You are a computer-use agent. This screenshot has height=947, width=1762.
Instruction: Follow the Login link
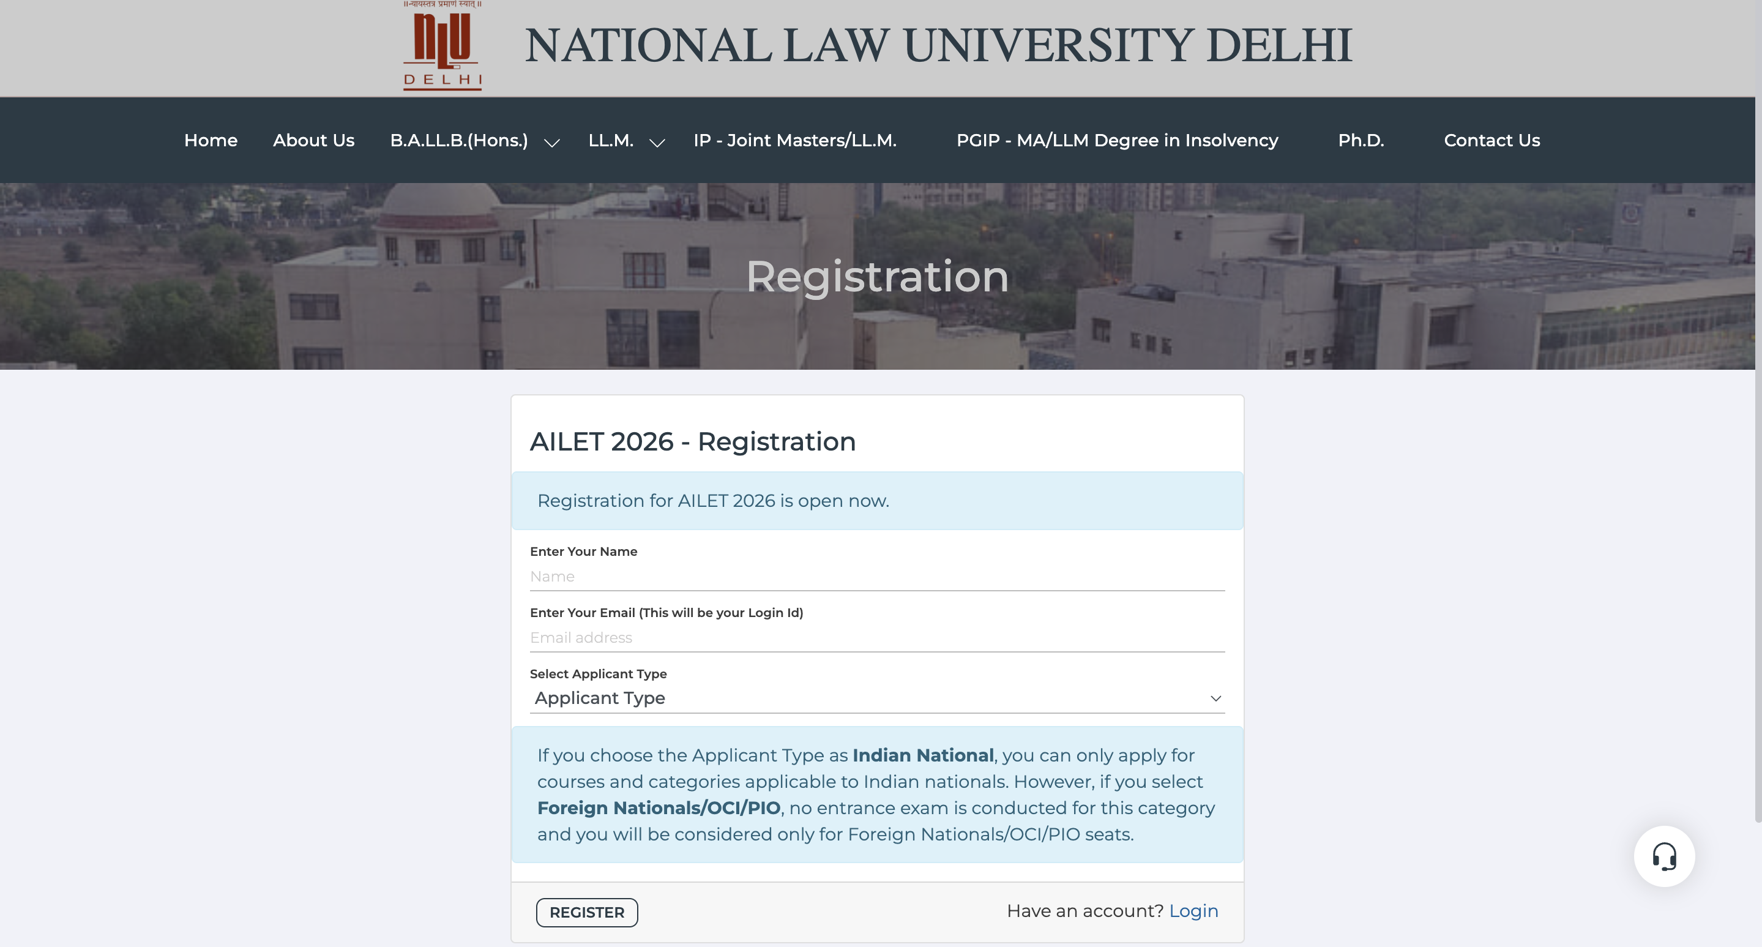tap(1193, 911)
